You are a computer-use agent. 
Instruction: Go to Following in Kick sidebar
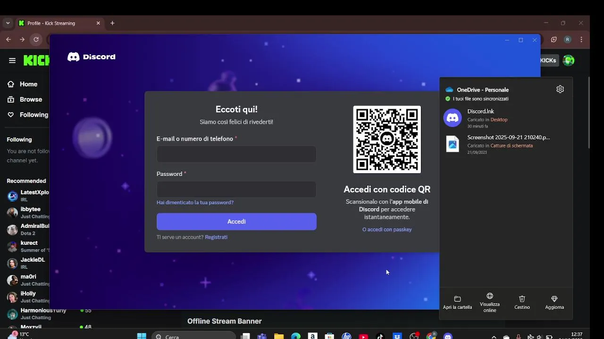(34, 114)
